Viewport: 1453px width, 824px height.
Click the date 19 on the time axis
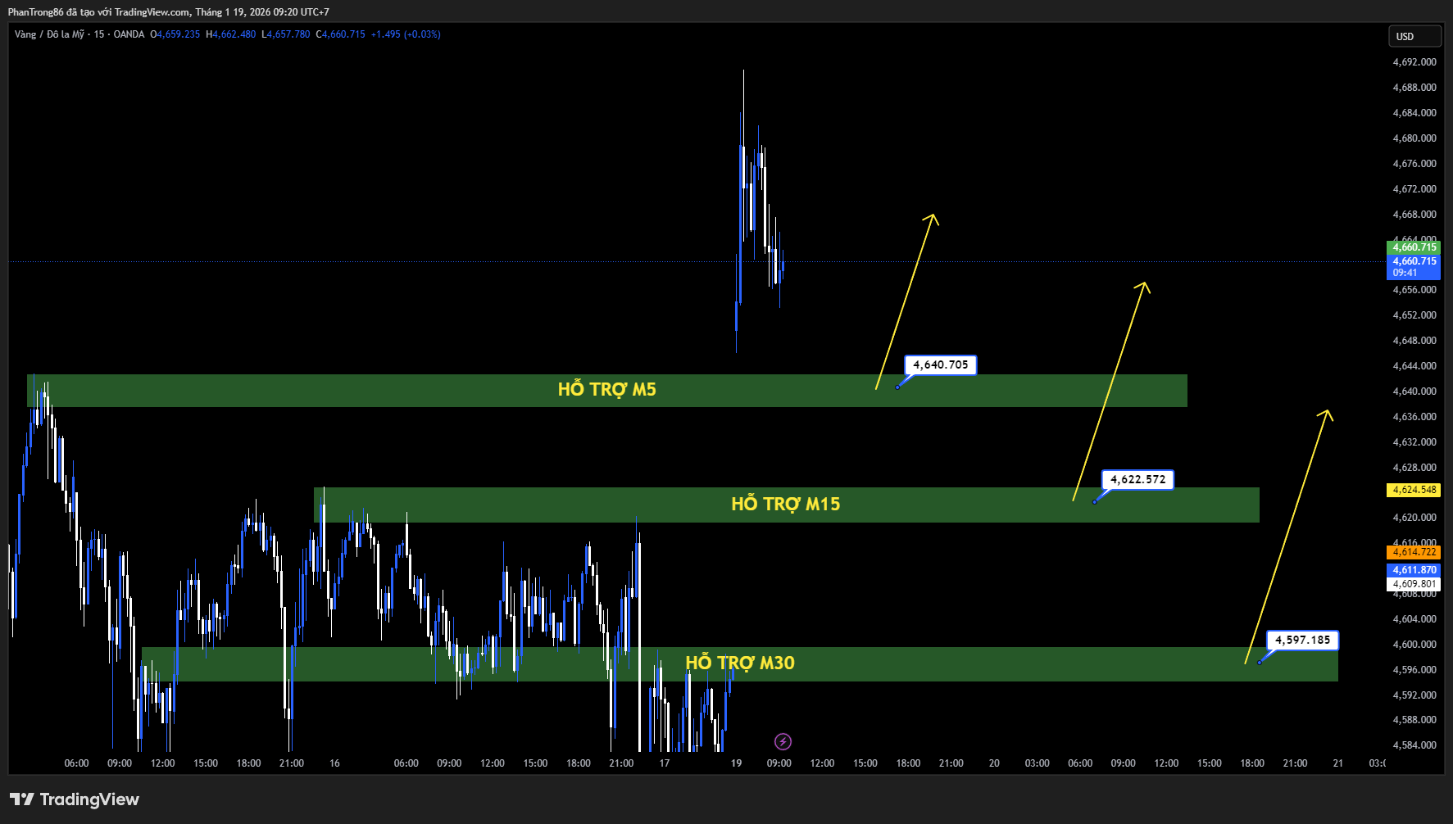tap(736, 763)
